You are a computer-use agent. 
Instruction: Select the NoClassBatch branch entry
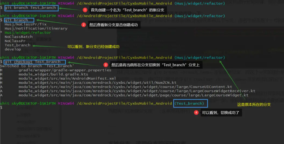tap(19, 37)
